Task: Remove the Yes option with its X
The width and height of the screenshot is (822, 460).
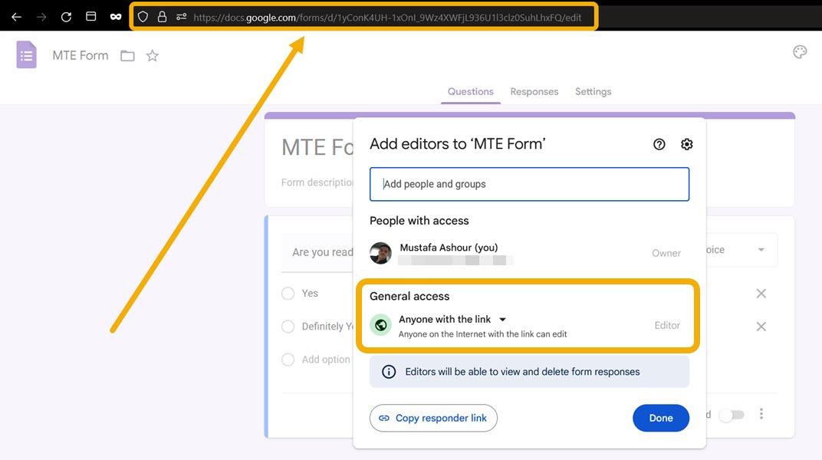Action: (761, 293)
